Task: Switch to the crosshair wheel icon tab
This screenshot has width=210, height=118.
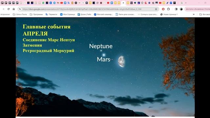Action: point(142,3)
